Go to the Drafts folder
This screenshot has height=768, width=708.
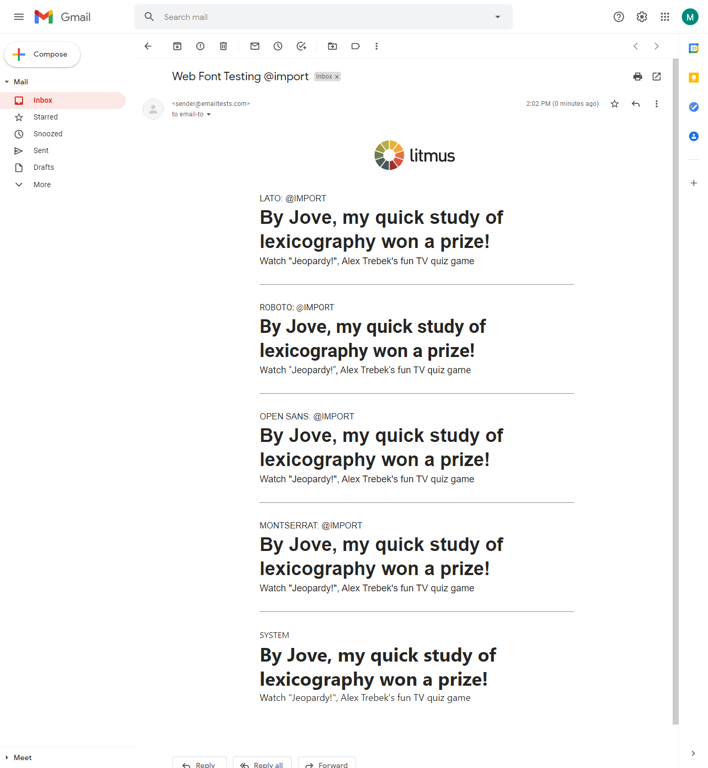pos(44,167)
